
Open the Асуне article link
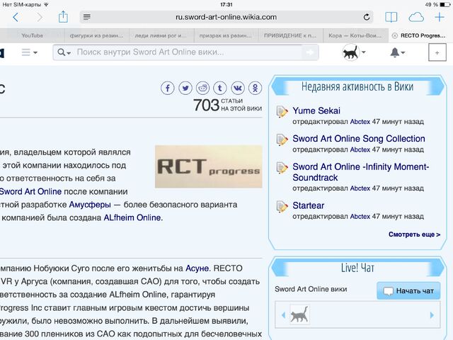(197, 268)
